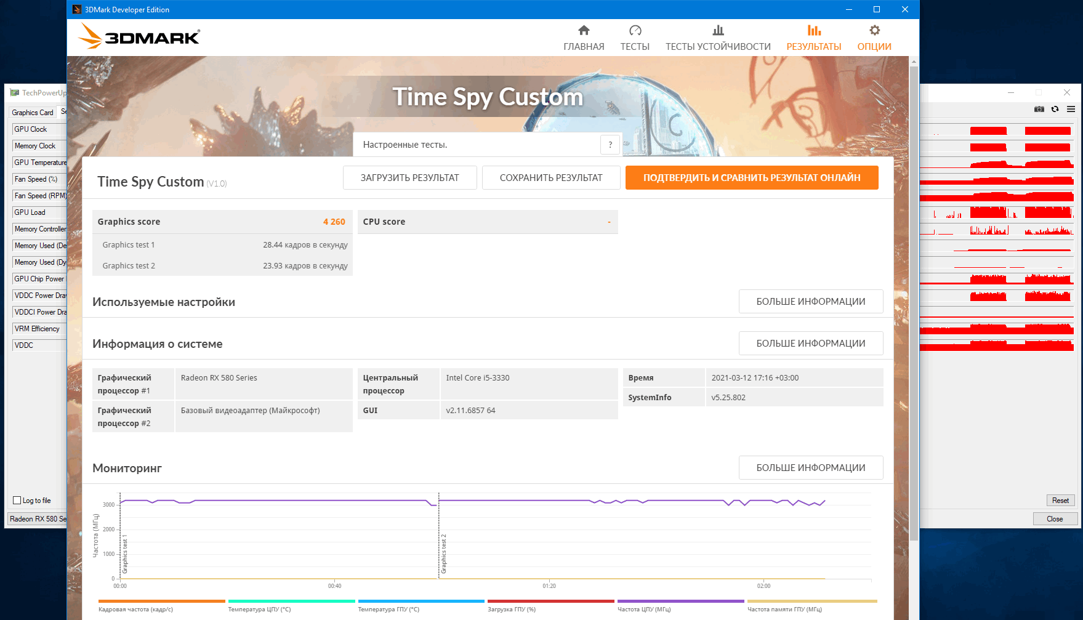The image size is (1083, 620).
Task: Click GPU Temperature sensor in TechPowerUp
Action: (x=39, y=163)
